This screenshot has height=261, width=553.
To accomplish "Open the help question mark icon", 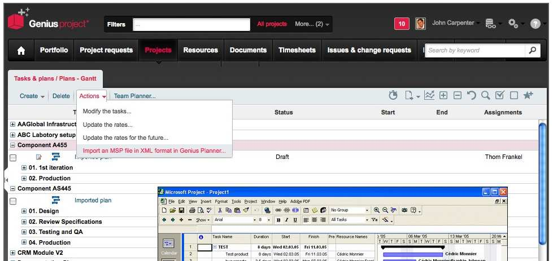I will point(535,24).
